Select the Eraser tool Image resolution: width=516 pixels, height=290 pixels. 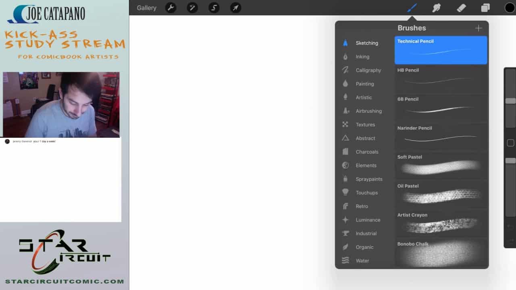461,8
